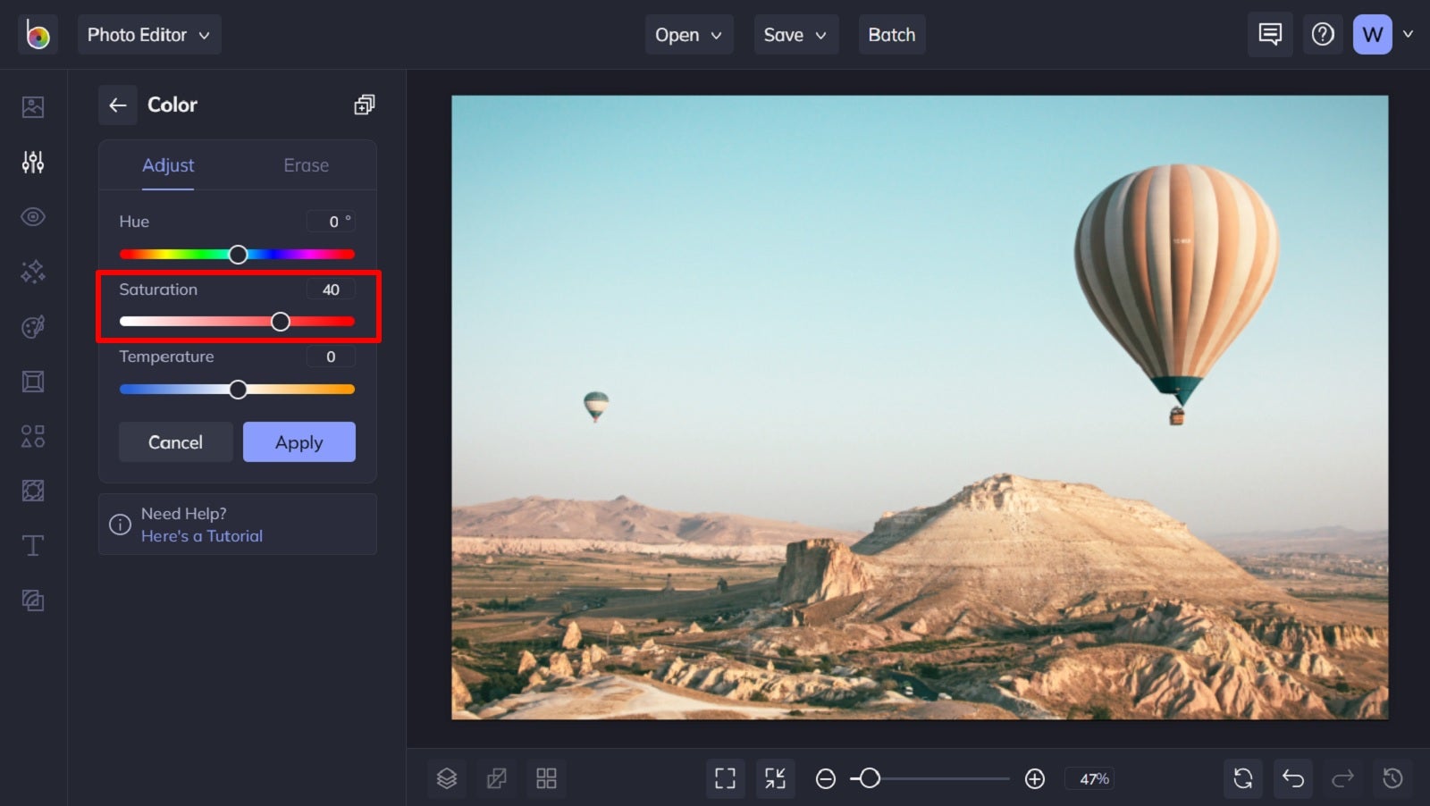Viewport: 1430px width, 806px height.
Task: Toggle fullscreen canvas mode
Action: tap(725, 778)
